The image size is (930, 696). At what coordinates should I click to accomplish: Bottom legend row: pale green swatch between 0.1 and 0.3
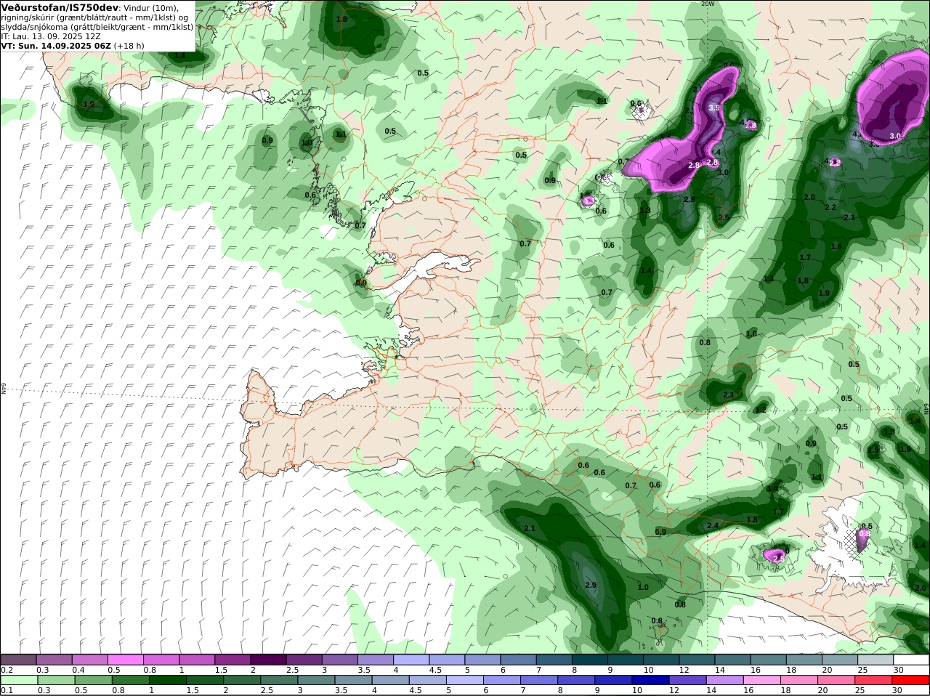[19, 681]
